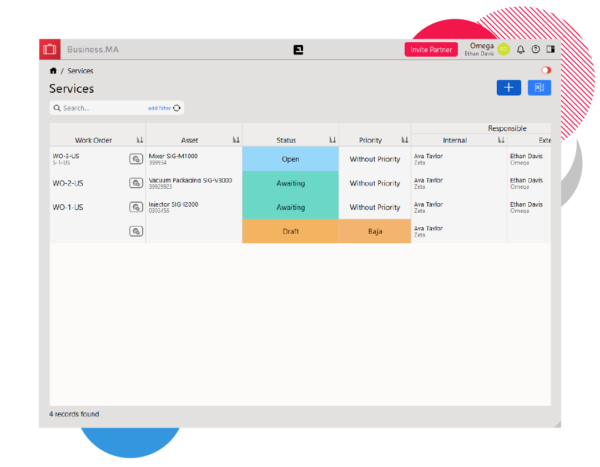This screenshot has width=600, height=467.
Task: Click the add filter link
Action: [159, 108]
